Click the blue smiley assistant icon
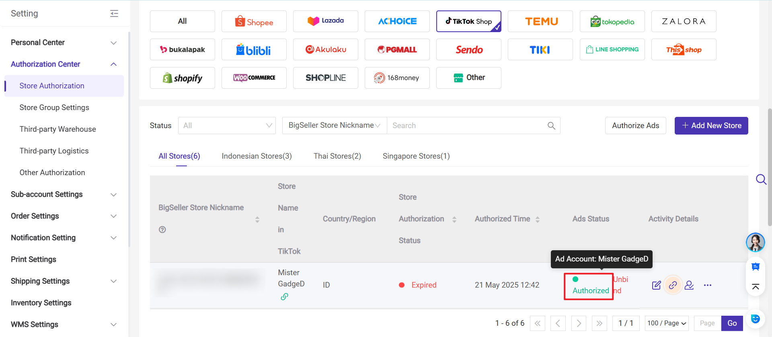Viewport: 772px width, 337px height. click(x=756, y=319)
